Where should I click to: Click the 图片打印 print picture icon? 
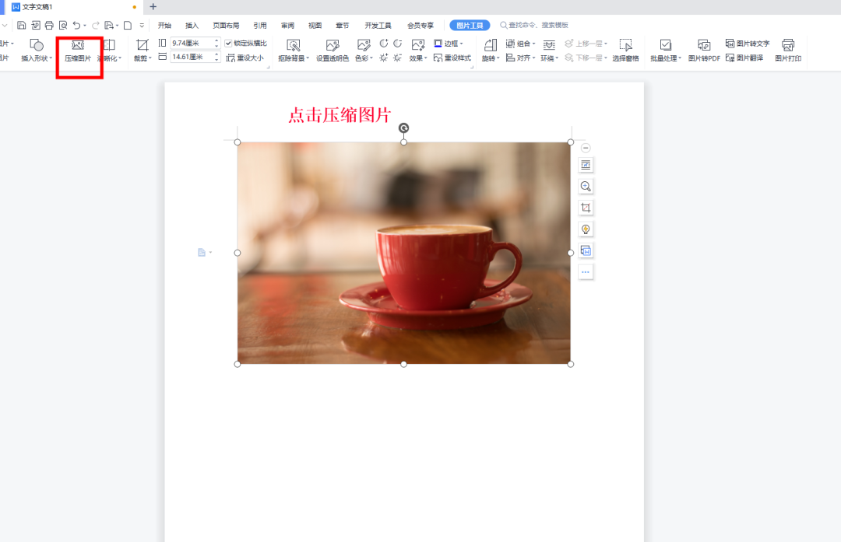click(788, 51)
